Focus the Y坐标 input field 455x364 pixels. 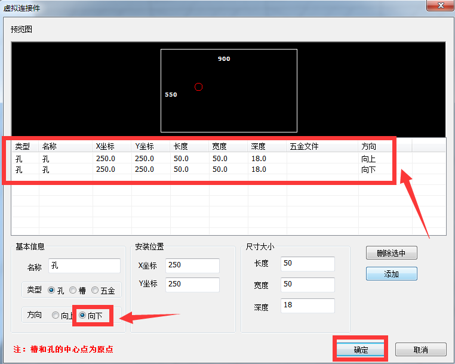click(x=192, y=285)
